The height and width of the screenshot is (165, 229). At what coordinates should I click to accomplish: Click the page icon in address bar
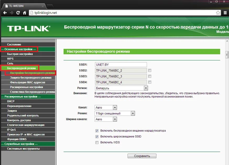click(31, 13)
